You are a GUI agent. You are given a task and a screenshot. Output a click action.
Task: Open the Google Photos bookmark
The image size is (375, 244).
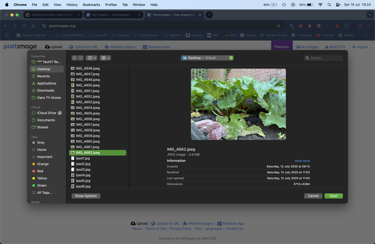[273, 35]
